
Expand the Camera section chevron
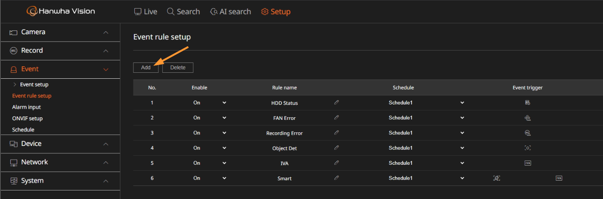pos(106,33)
